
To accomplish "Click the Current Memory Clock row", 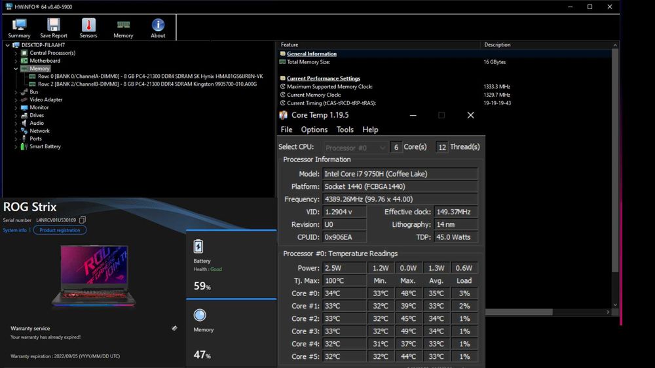I will click(445, 95).
